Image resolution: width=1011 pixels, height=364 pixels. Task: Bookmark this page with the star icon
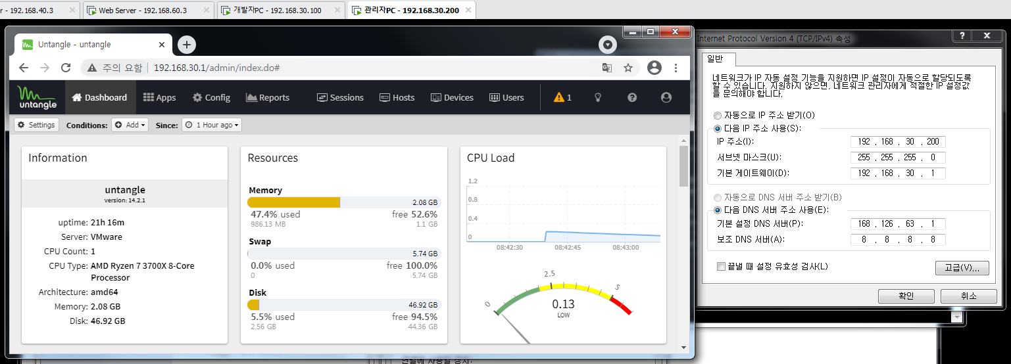628,68
